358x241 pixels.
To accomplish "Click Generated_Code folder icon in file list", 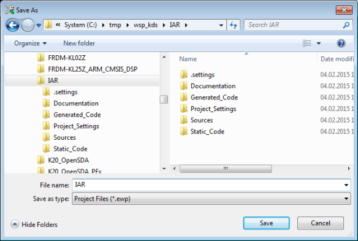I will coord(184,97).
